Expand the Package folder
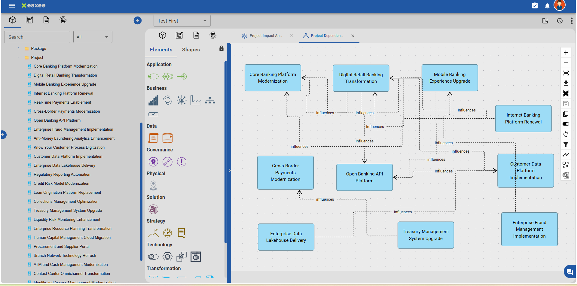The height and width of the screenshot is (286, 577). click(x=19, y=48)
